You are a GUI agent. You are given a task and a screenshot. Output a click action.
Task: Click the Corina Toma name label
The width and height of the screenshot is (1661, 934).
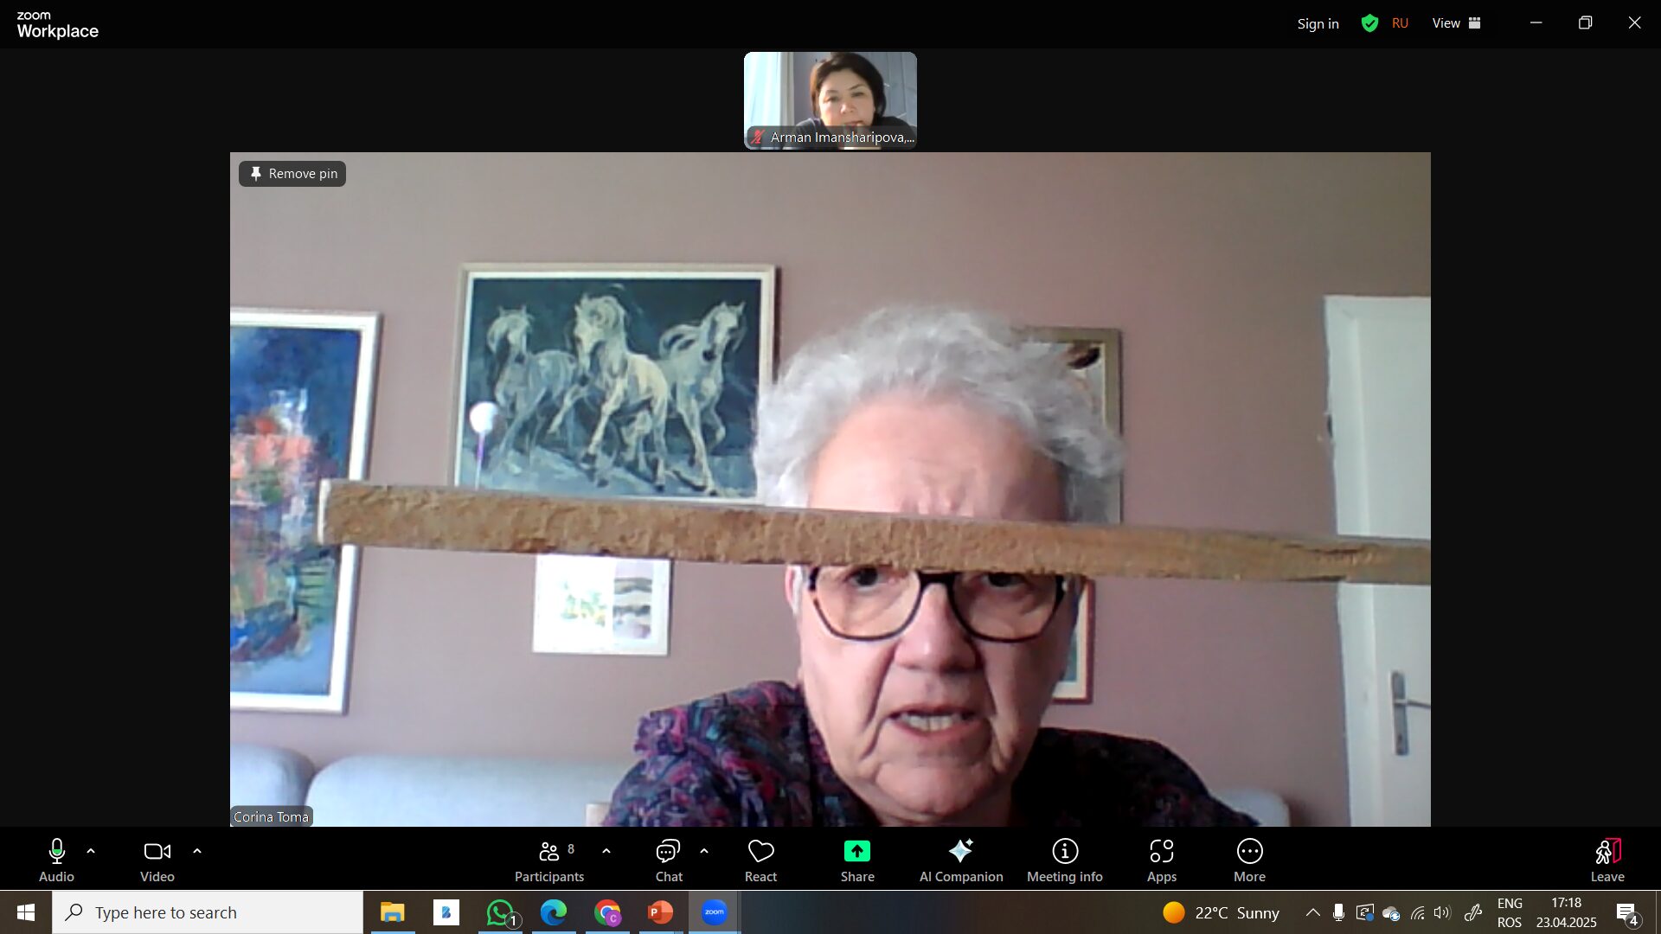[x=271, y=816]
